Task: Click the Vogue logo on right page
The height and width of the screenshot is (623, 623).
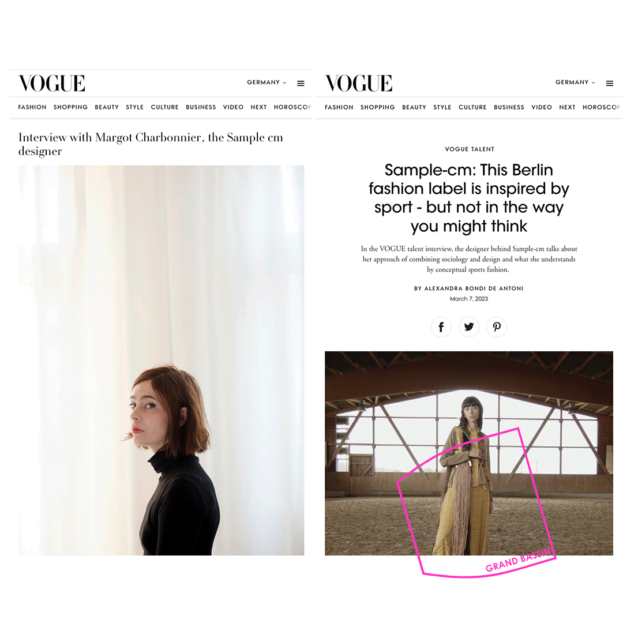Action: pos(358,83)
